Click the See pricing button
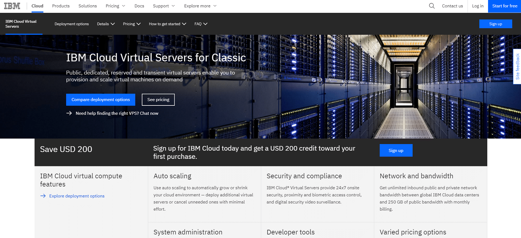521x238 pixels. click(x=158, y=100)
